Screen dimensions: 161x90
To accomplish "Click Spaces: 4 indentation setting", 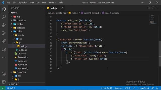I will 118,88.
